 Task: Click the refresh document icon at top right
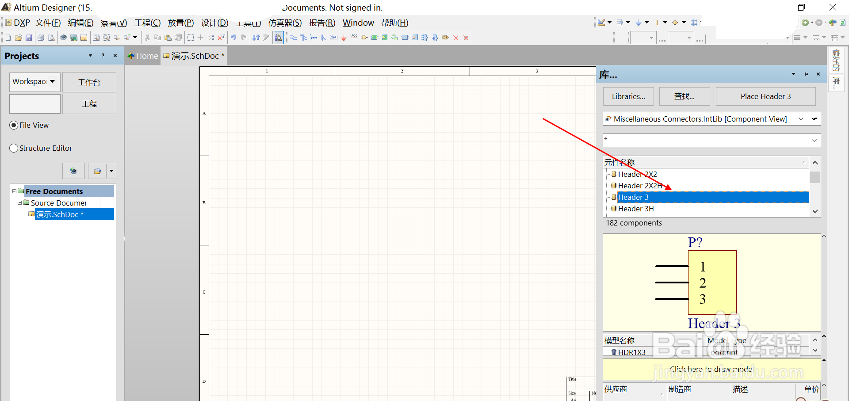[843, 23]
